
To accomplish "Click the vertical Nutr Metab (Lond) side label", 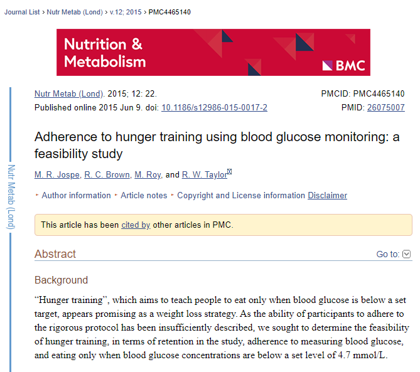I will 11,197.
